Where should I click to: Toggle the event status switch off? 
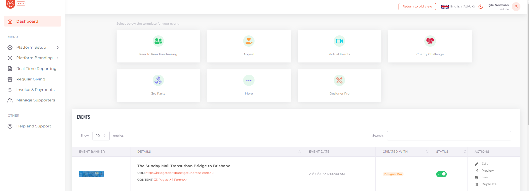[441, 174]
